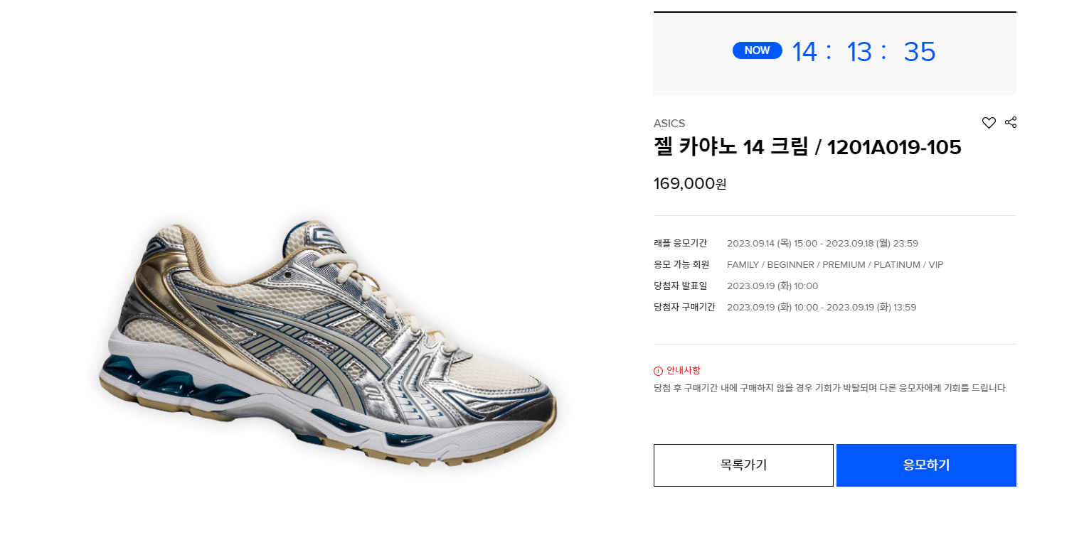1084x552 pixels.
Task: Click the seconds value 35 in the timer
Action: point(920,52)
